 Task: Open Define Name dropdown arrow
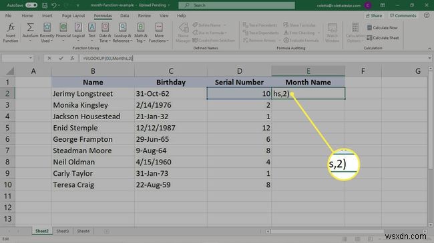[225, 25]
